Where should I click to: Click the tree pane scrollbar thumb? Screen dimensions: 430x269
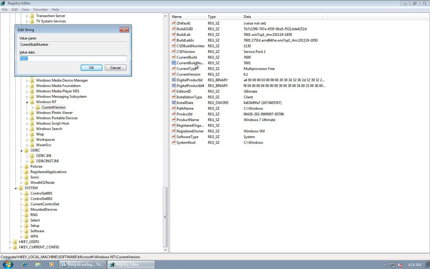point(165,217)
